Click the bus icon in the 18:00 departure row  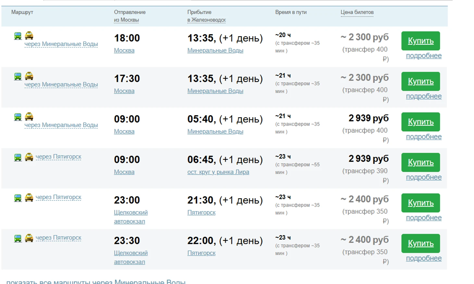click(18, 36)
